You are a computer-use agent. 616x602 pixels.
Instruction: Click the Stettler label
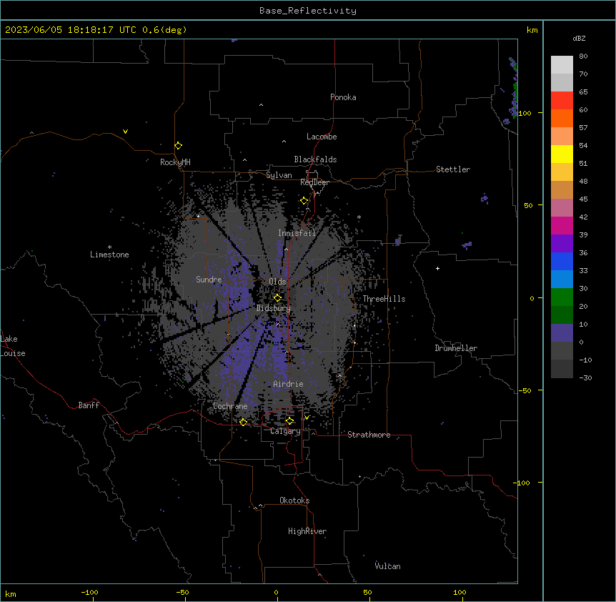pos(453,169)
